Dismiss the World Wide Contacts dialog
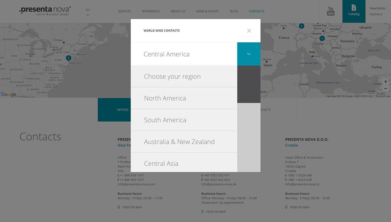The height and width of the screenshot is (222, 391). (249, 30)
